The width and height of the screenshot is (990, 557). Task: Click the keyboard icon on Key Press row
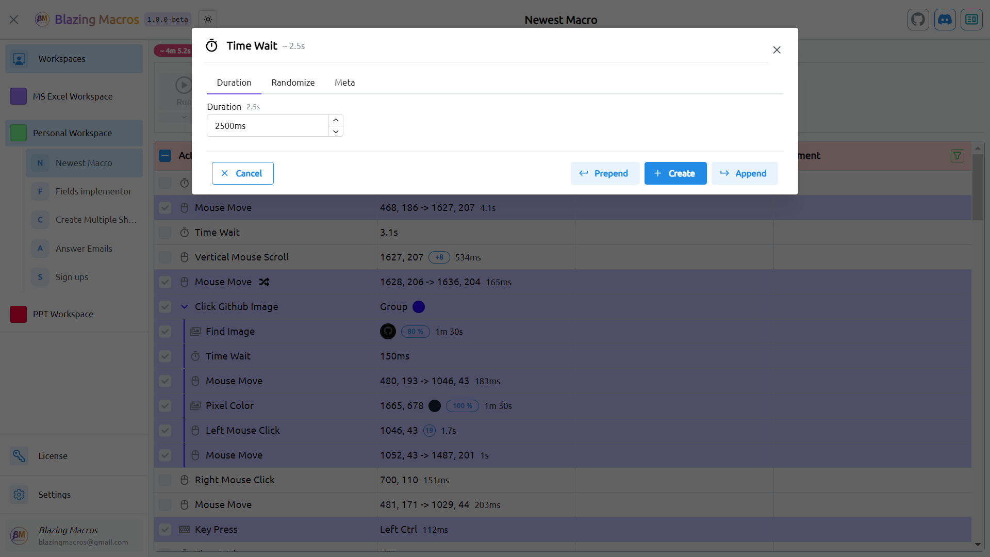pos(184,530)
